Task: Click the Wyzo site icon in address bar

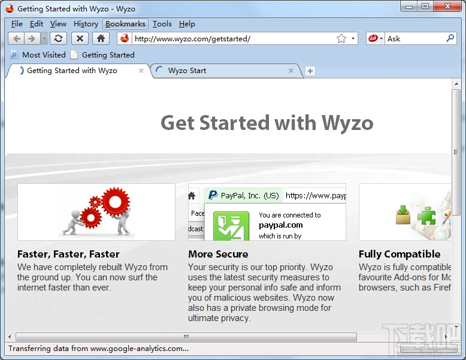Action: coord(125,39)
